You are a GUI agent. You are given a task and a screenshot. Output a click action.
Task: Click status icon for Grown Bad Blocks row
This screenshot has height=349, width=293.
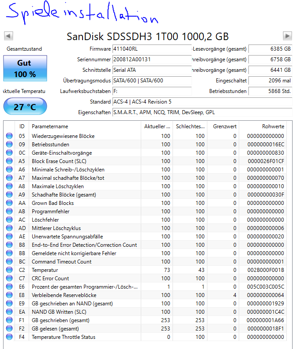point(9,203)
